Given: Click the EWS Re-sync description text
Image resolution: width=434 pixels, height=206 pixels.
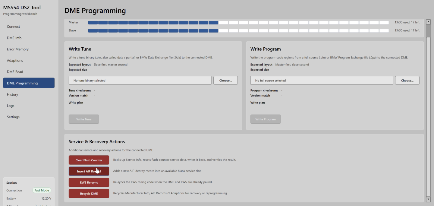Looking at the screenshot, I should click(163, 182).
